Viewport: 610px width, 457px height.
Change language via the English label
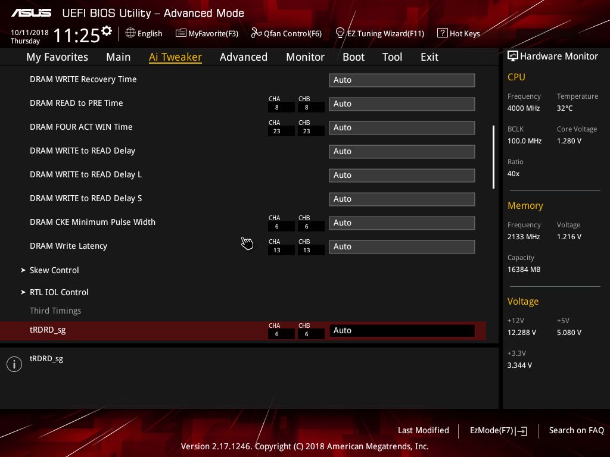point(150,34)
